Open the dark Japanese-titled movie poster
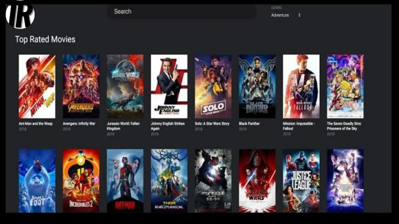Screen dimensions: 399x224 pos(213,181)
